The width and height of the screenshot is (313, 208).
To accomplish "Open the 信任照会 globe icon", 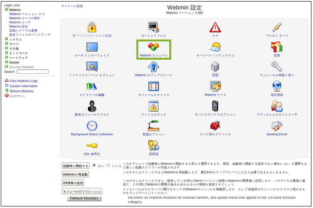I will [x=277, y=86].
